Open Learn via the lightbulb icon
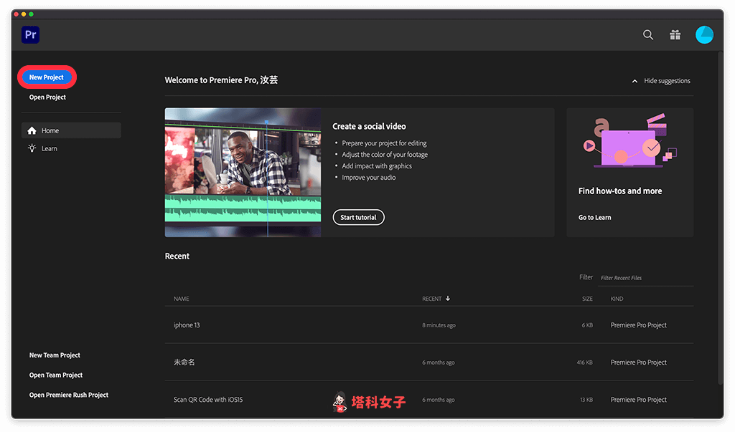The height and width of the screenshot is (432, 735). click(31, 148)
